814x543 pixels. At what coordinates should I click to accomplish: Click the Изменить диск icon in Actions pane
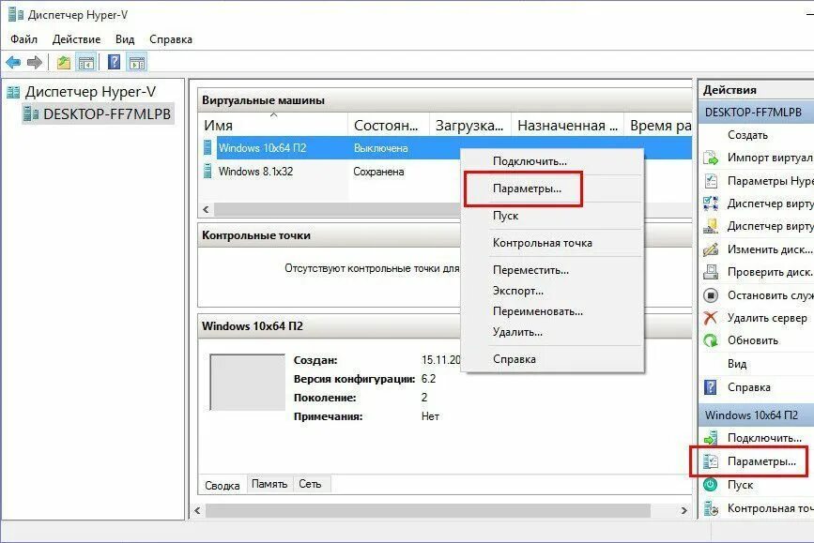[711, 249]
